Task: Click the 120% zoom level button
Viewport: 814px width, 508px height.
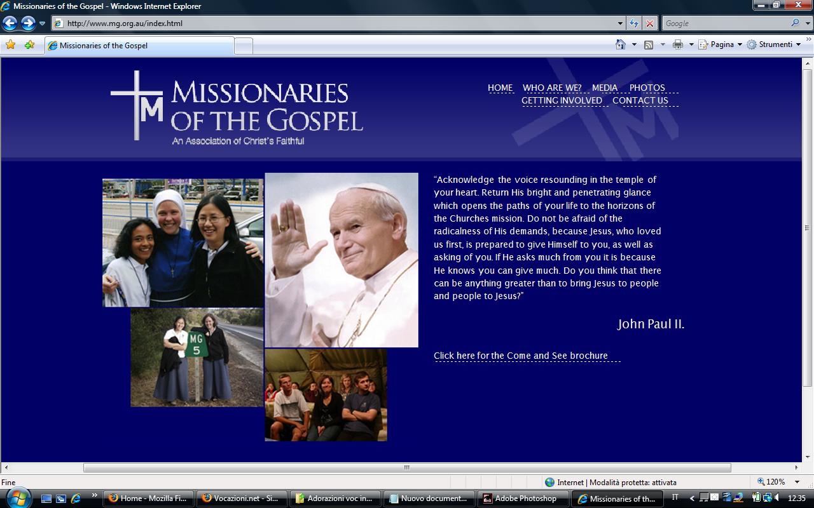Action: 771,482
